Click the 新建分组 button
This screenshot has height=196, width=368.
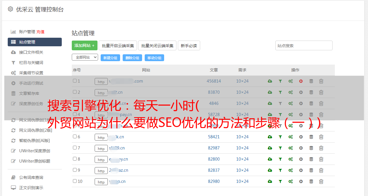coord(110,58)
